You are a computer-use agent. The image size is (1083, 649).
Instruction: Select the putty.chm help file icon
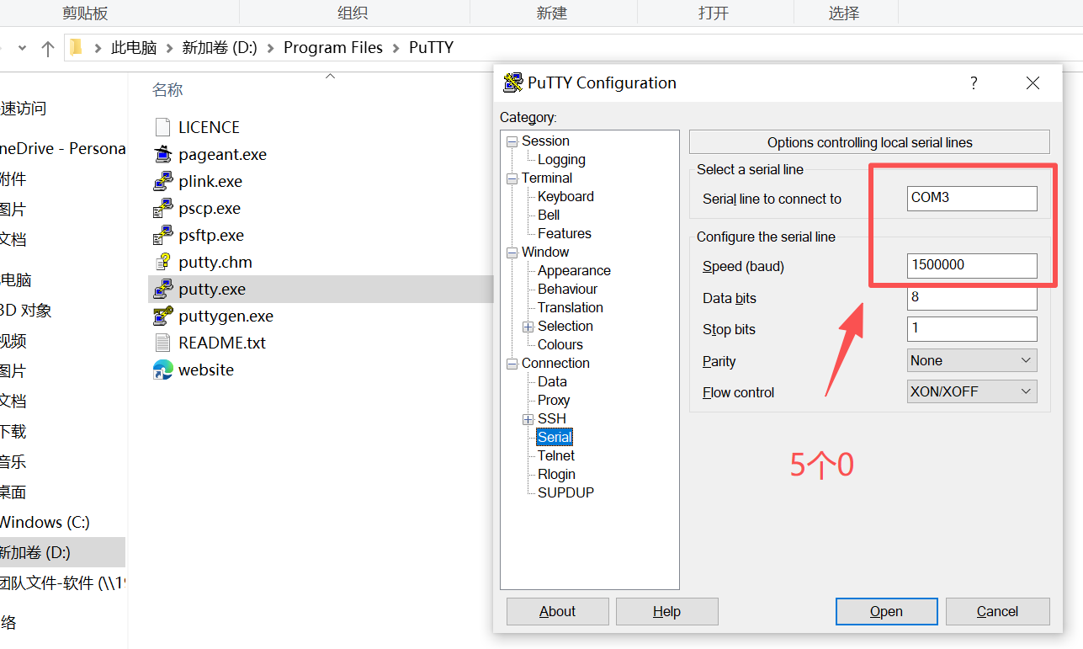pyautogui.click(x=162, y=262)
